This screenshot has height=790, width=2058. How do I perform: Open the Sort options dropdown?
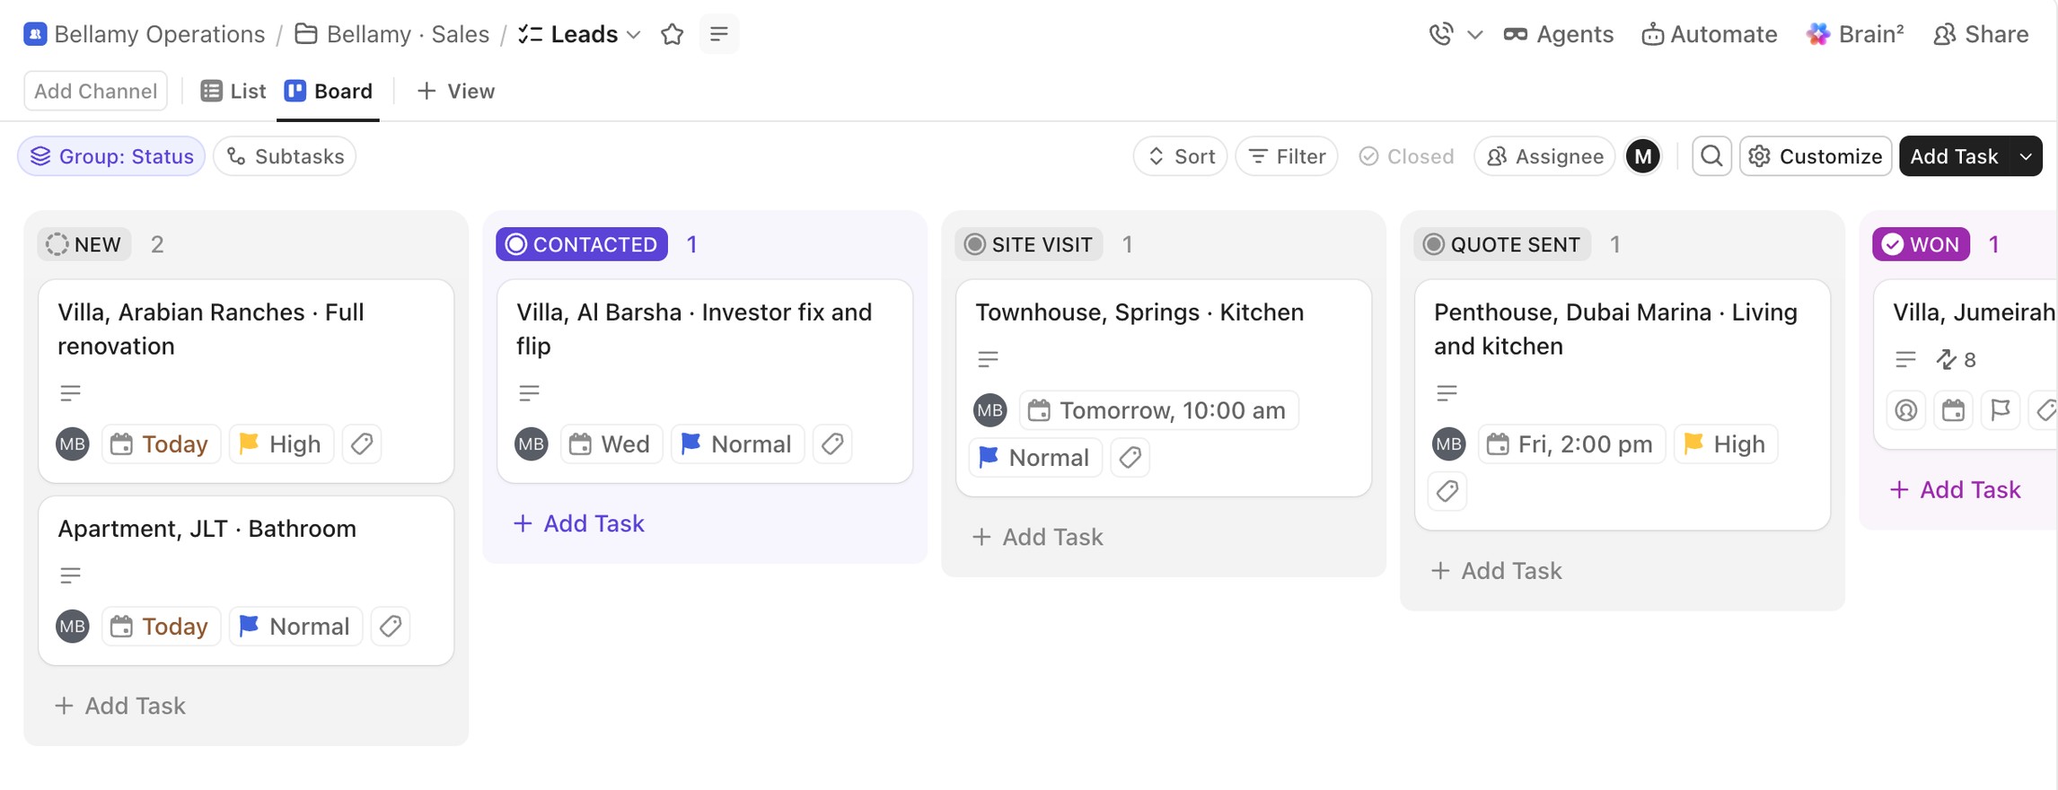[1181, 156]
